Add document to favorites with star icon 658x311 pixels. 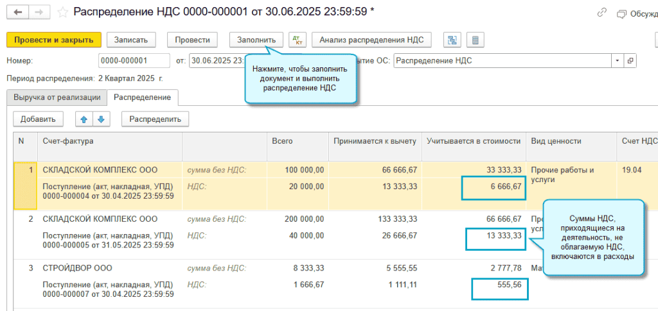pos(62,12)
